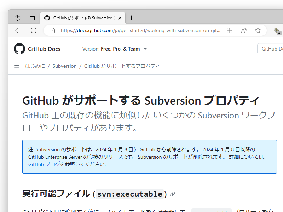This screenshot has width=283, height=212.
Task: Click the browser profile icon
Action: tap(277, 31)
